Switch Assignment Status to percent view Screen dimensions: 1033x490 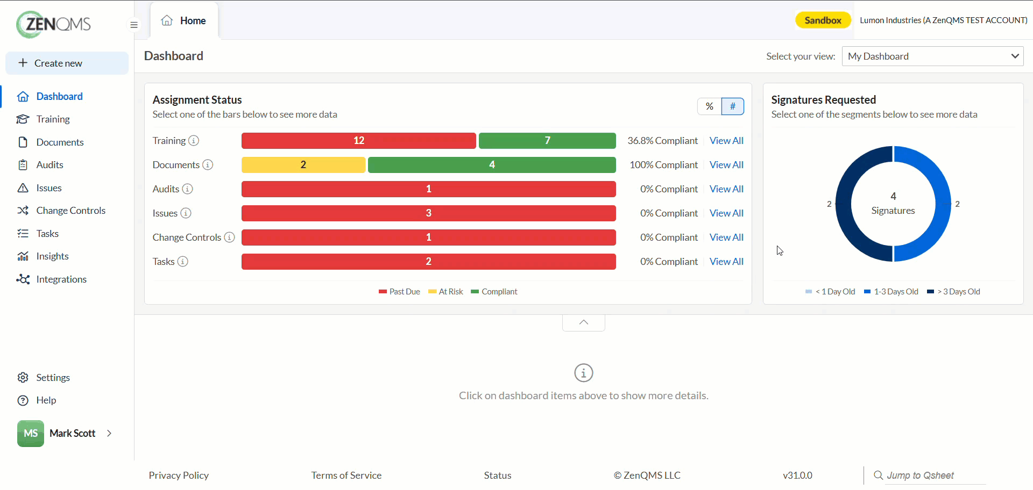tap(709, 106)
